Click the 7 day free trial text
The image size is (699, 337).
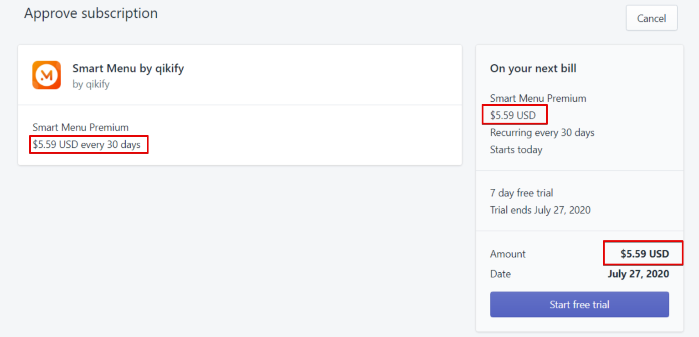[522, 193]
